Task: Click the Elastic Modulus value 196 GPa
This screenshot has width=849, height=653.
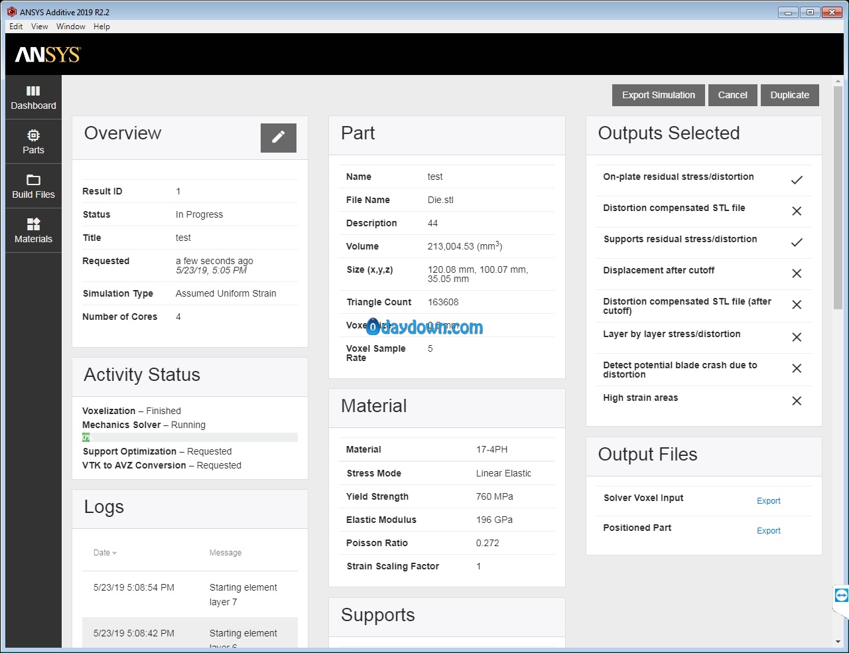Action: point(494,520)
